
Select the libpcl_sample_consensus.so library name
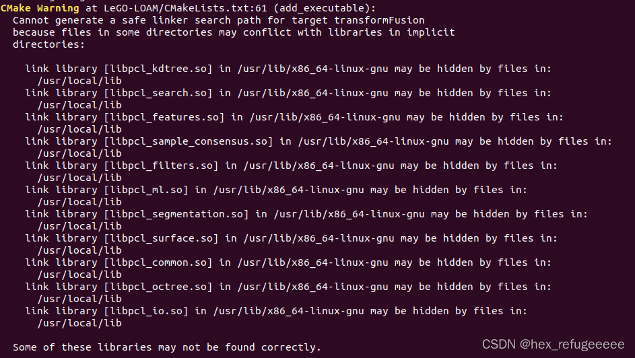tap(189, 141)
